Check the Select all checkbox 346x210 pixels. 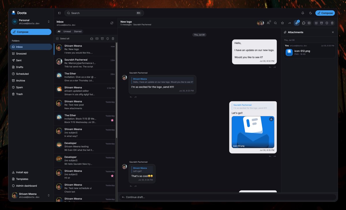coord(57,39)
